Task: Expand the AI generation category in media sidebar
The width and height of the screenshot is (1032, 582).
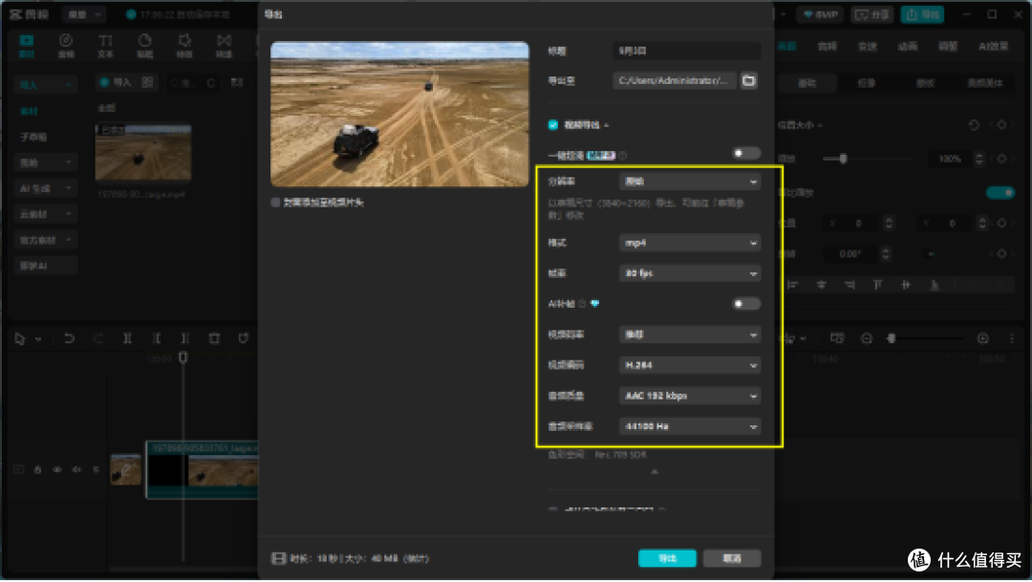Action: pyautogui.click(x=45, y=188)
